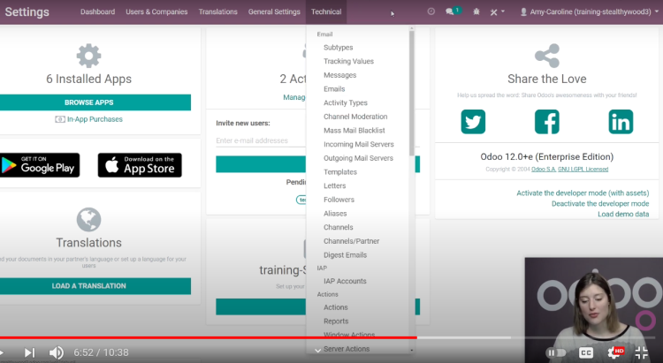Mute the video volume

56,352
